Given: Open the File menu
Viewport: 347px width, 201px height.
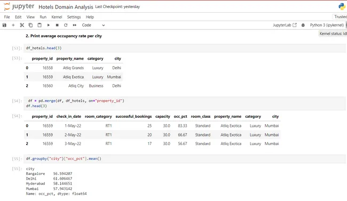Looking at the screenshot, I should [7, 17].
